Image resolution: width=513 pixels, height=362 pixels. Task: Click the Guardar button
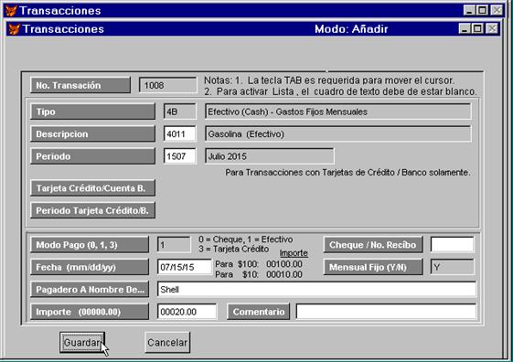click(x=82, y=343)
